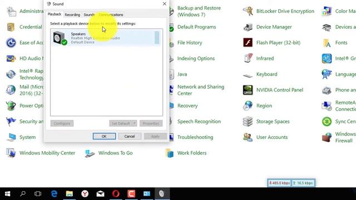Open the Fonts icon
Image resolution: width=356 pixels, height=200 pixels.
pos(327,43)
